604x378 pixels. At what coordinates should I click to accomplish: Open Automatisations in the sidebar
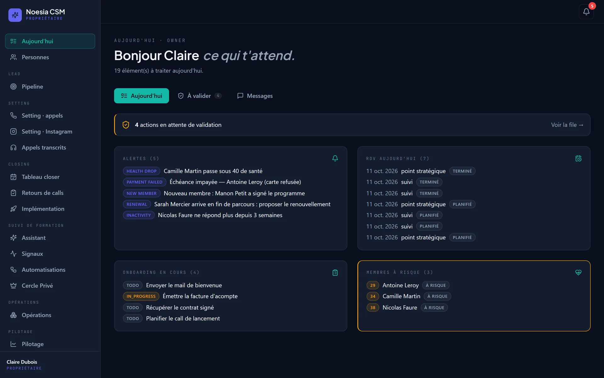coord(50,270)
